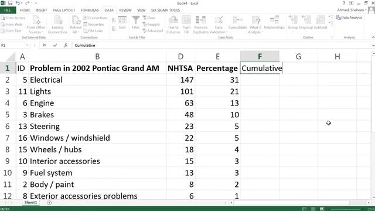Open the FILE tab
375x211 pixels.
[8, 11]
